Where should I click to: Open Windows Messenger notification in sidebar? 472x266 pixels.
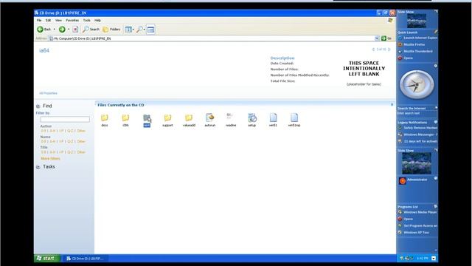coord(417,134)
